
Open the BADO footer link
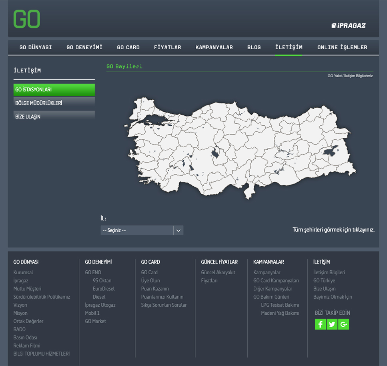click(x=20, y=330)
